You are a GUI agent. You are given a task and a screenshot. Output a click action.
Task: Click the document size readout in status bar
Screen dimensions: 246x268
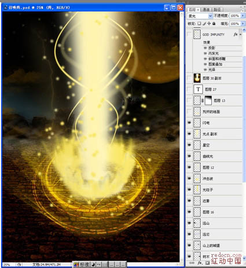tap(47, 265)
